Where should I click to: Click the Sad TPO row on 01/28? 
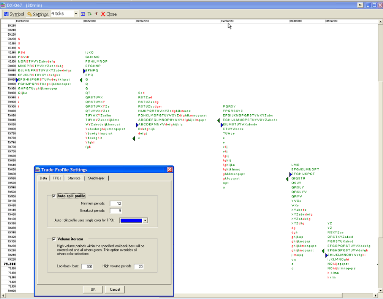(x=141, y=93)
